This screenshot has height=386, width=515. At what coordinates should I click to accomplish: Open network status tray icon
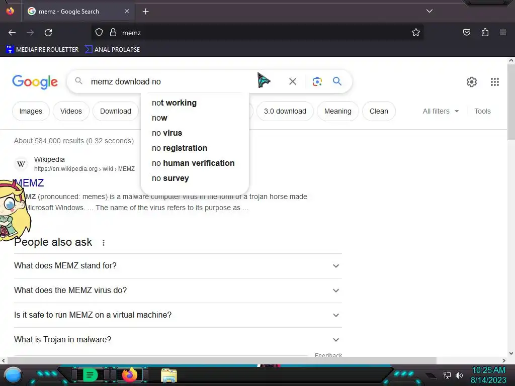pos(447,375)
